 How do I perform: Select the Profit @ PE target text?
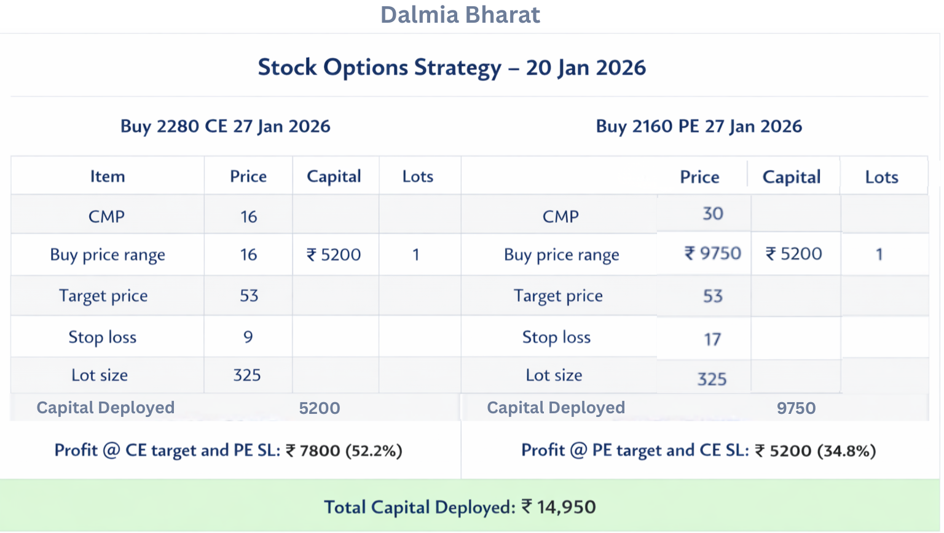(698, 451)
